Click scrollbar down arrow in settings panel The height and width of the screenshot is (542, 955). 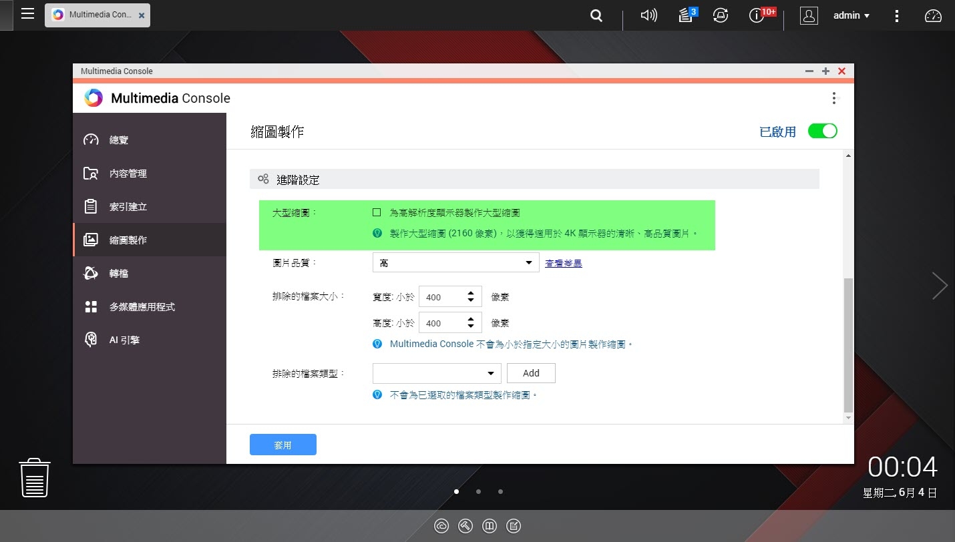click(x=849, y=418)
